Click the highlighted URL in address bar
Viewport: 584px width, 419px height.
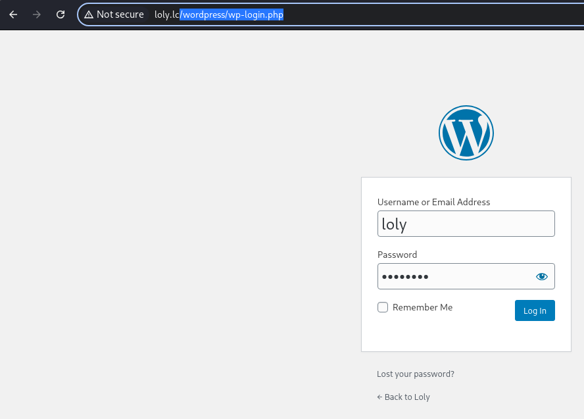pos(231,14)
